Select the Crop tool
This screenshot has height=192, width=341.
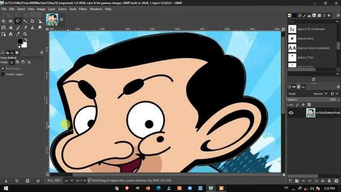(32, 21)
